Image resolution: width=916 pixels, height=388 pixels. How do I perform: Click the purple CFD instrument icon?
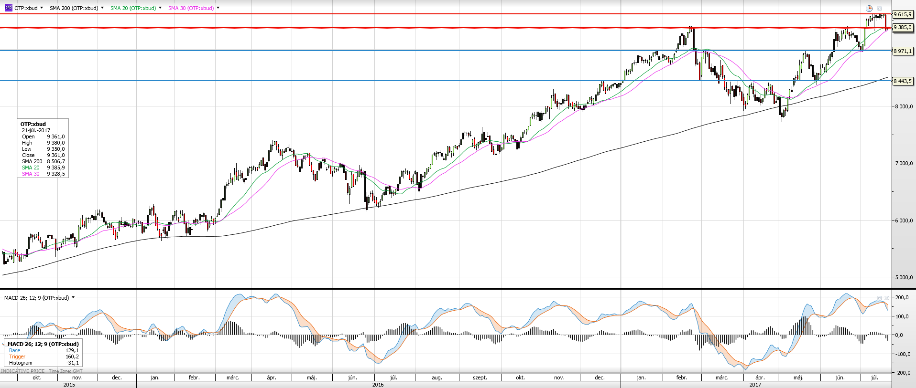pos(8,8)
